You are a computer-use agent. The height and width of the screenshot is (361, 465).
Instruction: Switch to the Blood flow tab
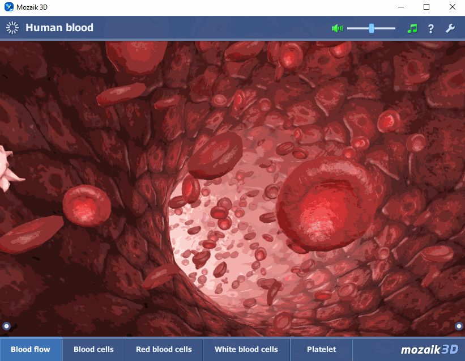pyautogui.click(x=31, y=350)
